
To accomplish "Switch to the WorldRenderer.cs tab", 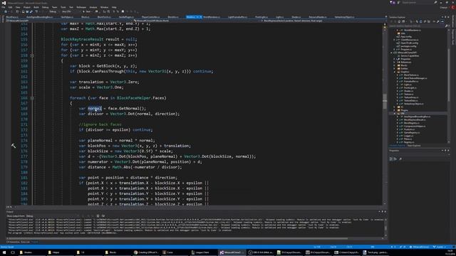I will click(x=212, y=17).
